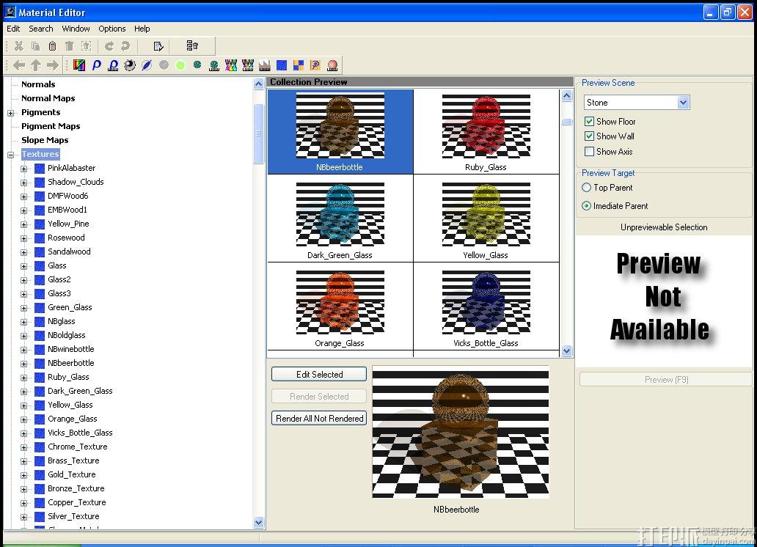Select the Normal Maps tree item
757x547 pixels.
click(48, 98)
